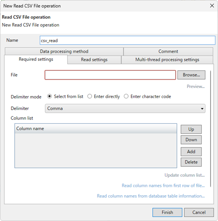This screenshot has width=218, height=221.
Task: Add a new column with Add button
Action: [x=191, y=151]
